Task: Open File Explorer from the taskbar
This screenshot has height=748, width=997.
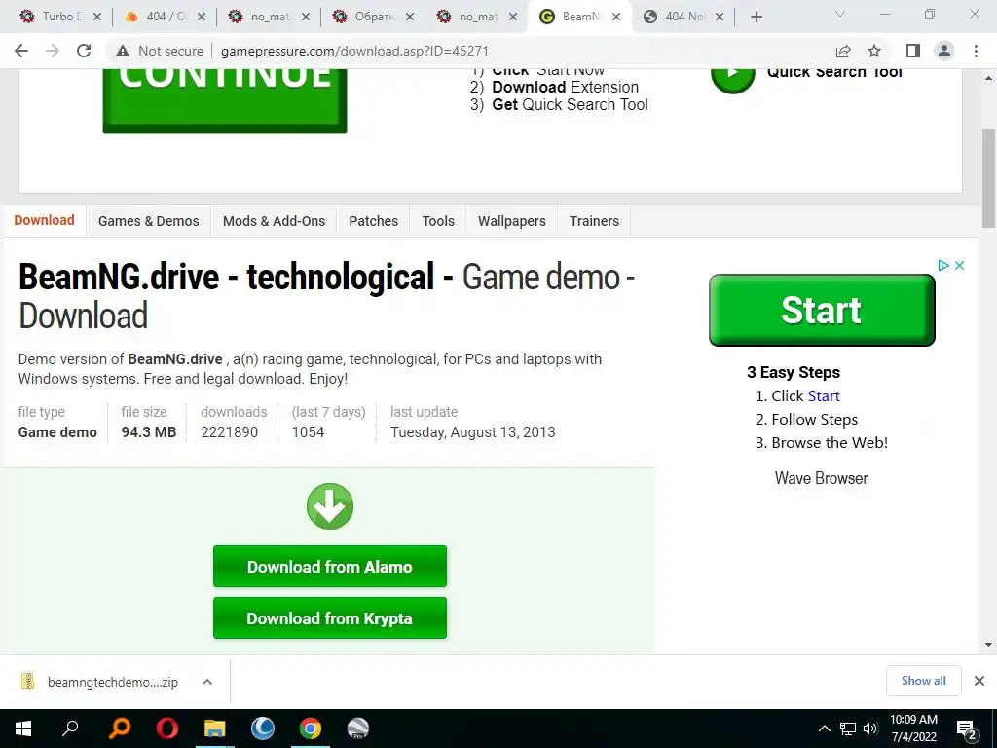Action: (x=215, y=729)
